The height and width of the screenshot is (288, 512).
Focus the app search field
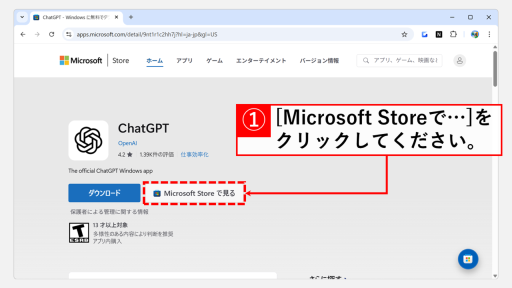point(399,60)
